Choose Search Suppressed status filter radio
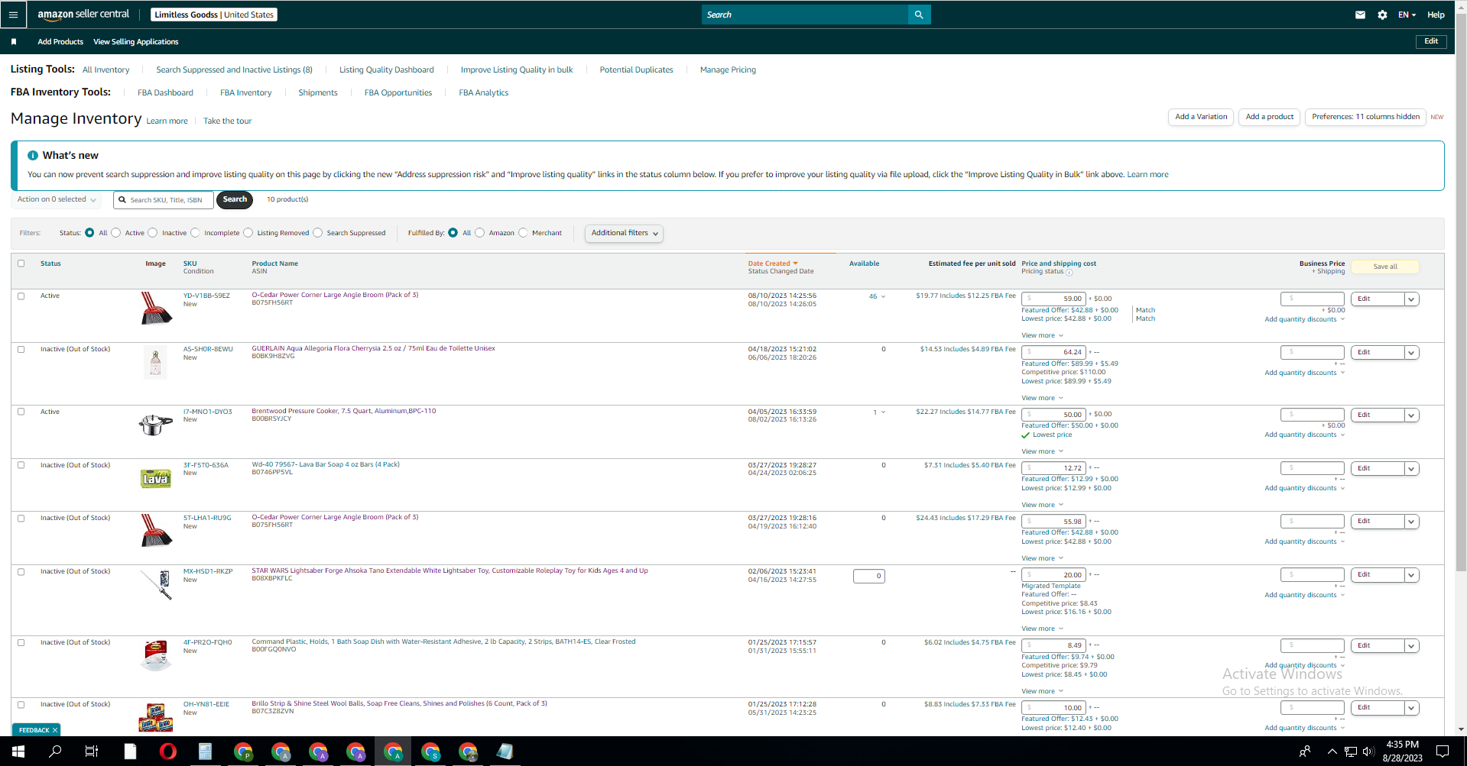The width and height of the screenshot is (1467, 766). [x=318, y=233]
